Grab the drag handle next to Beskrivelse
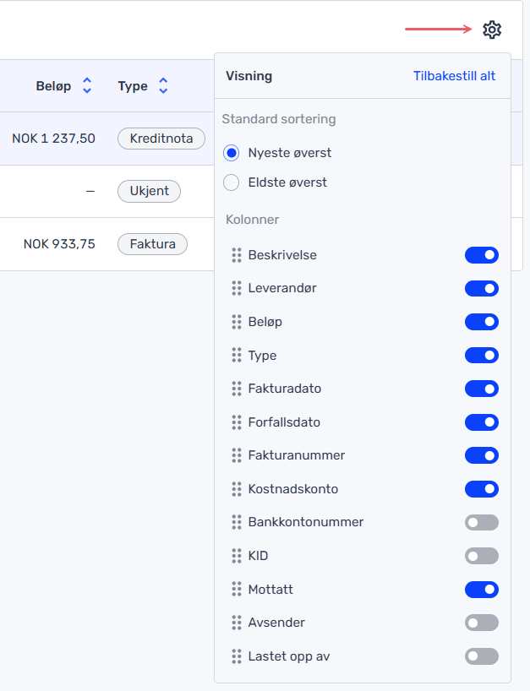Viewport: 530px width, 691px height. point(237,255)
